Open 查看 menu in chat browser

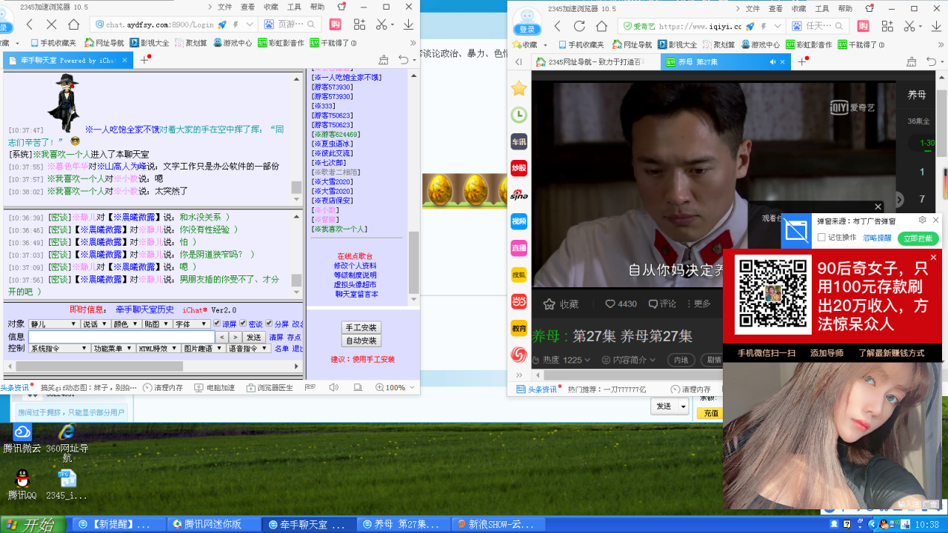(x=247, y=7)
